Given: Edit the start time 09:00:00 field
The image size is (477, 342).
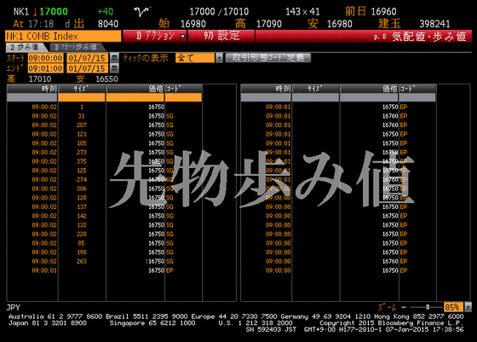Looking at the screenshot, I should pos(46,58).
